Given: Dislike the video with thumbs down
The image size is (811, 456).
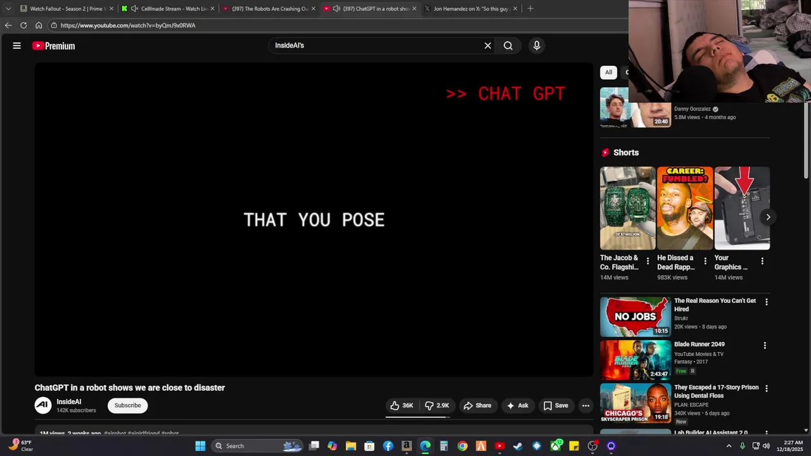Looking at the screenshot, I should [x=437, y=405].
